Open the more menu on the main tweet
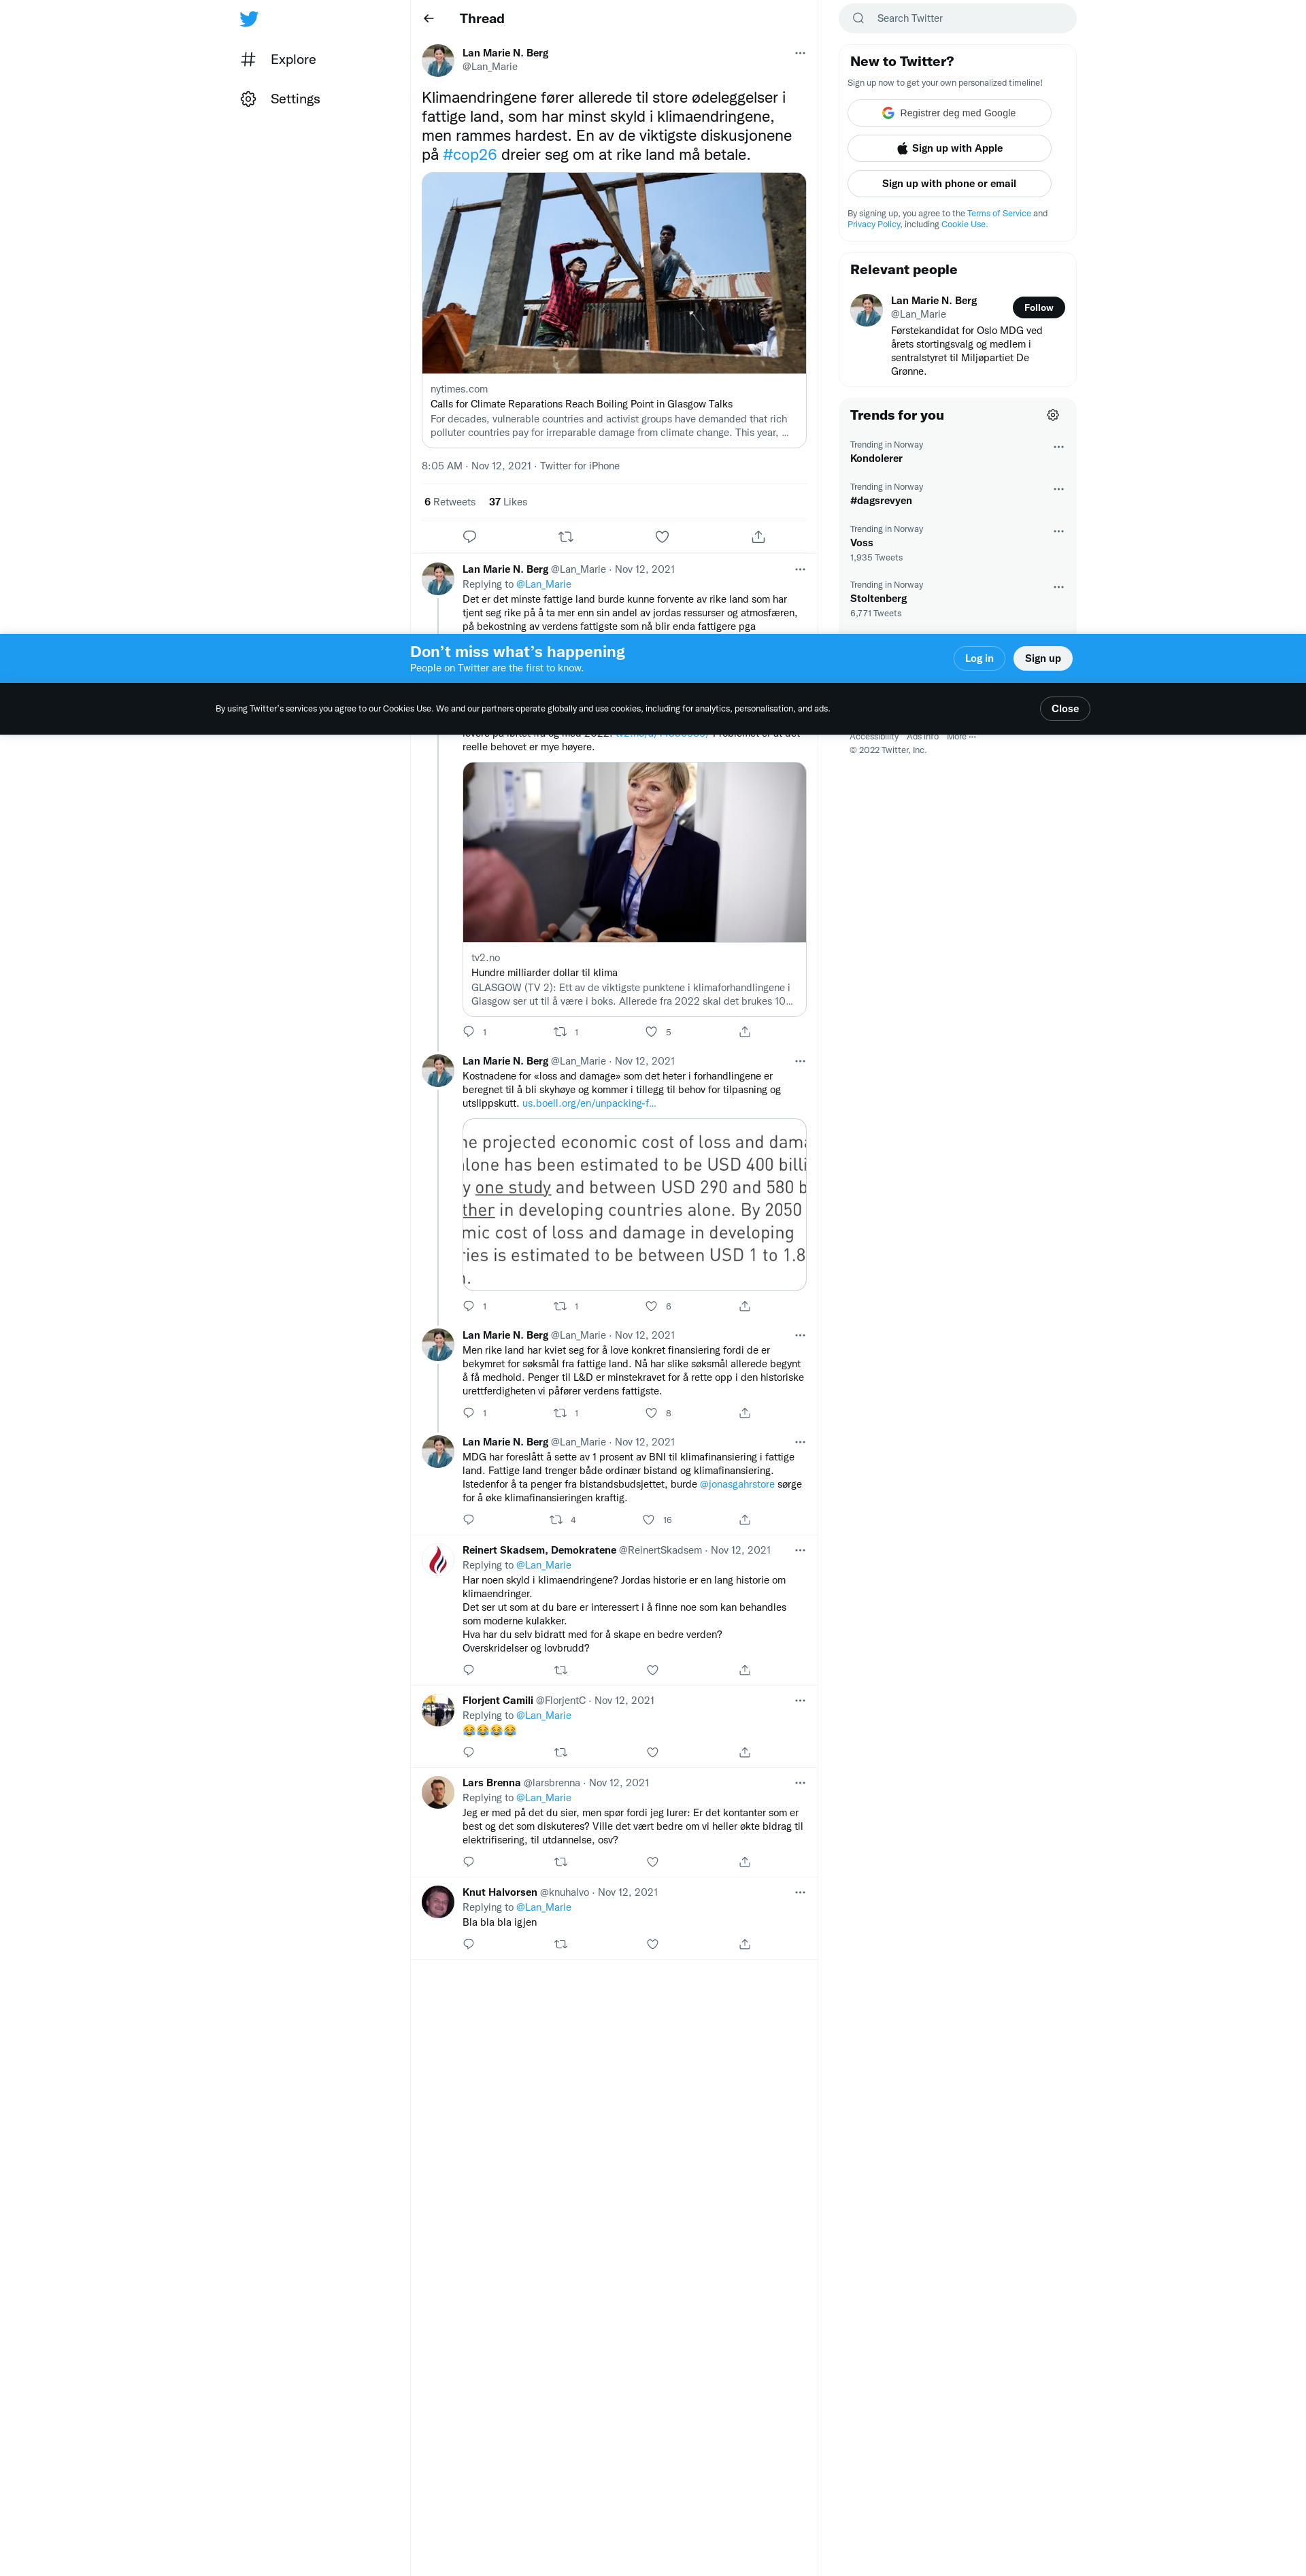This screenshot has height=2576, width=1306. [x=799, y=53]
